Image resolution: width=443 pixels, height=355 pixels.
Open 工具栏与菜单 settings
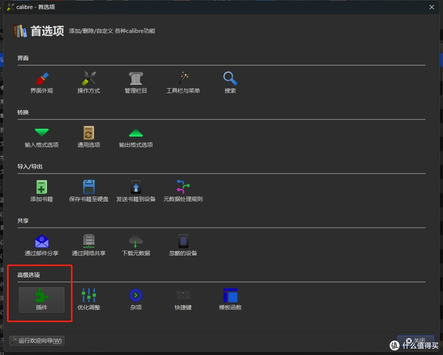point(183,82)
